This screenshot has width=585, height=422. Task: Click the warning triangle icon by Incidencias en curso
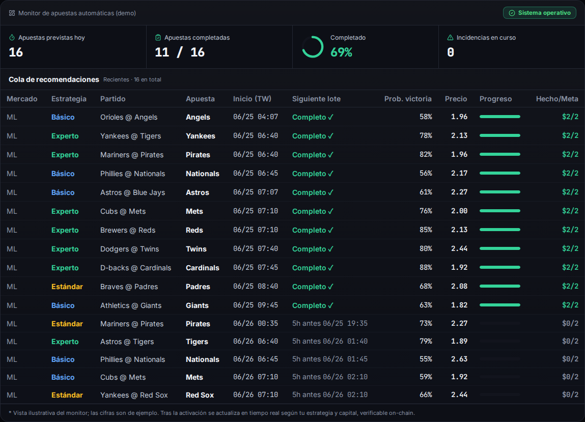pyautogui.click(x=450, y=38)
